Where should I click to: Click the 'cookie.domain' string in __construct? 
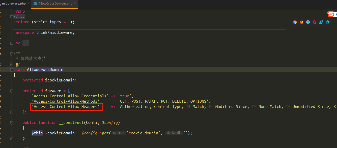coord(144,133)
